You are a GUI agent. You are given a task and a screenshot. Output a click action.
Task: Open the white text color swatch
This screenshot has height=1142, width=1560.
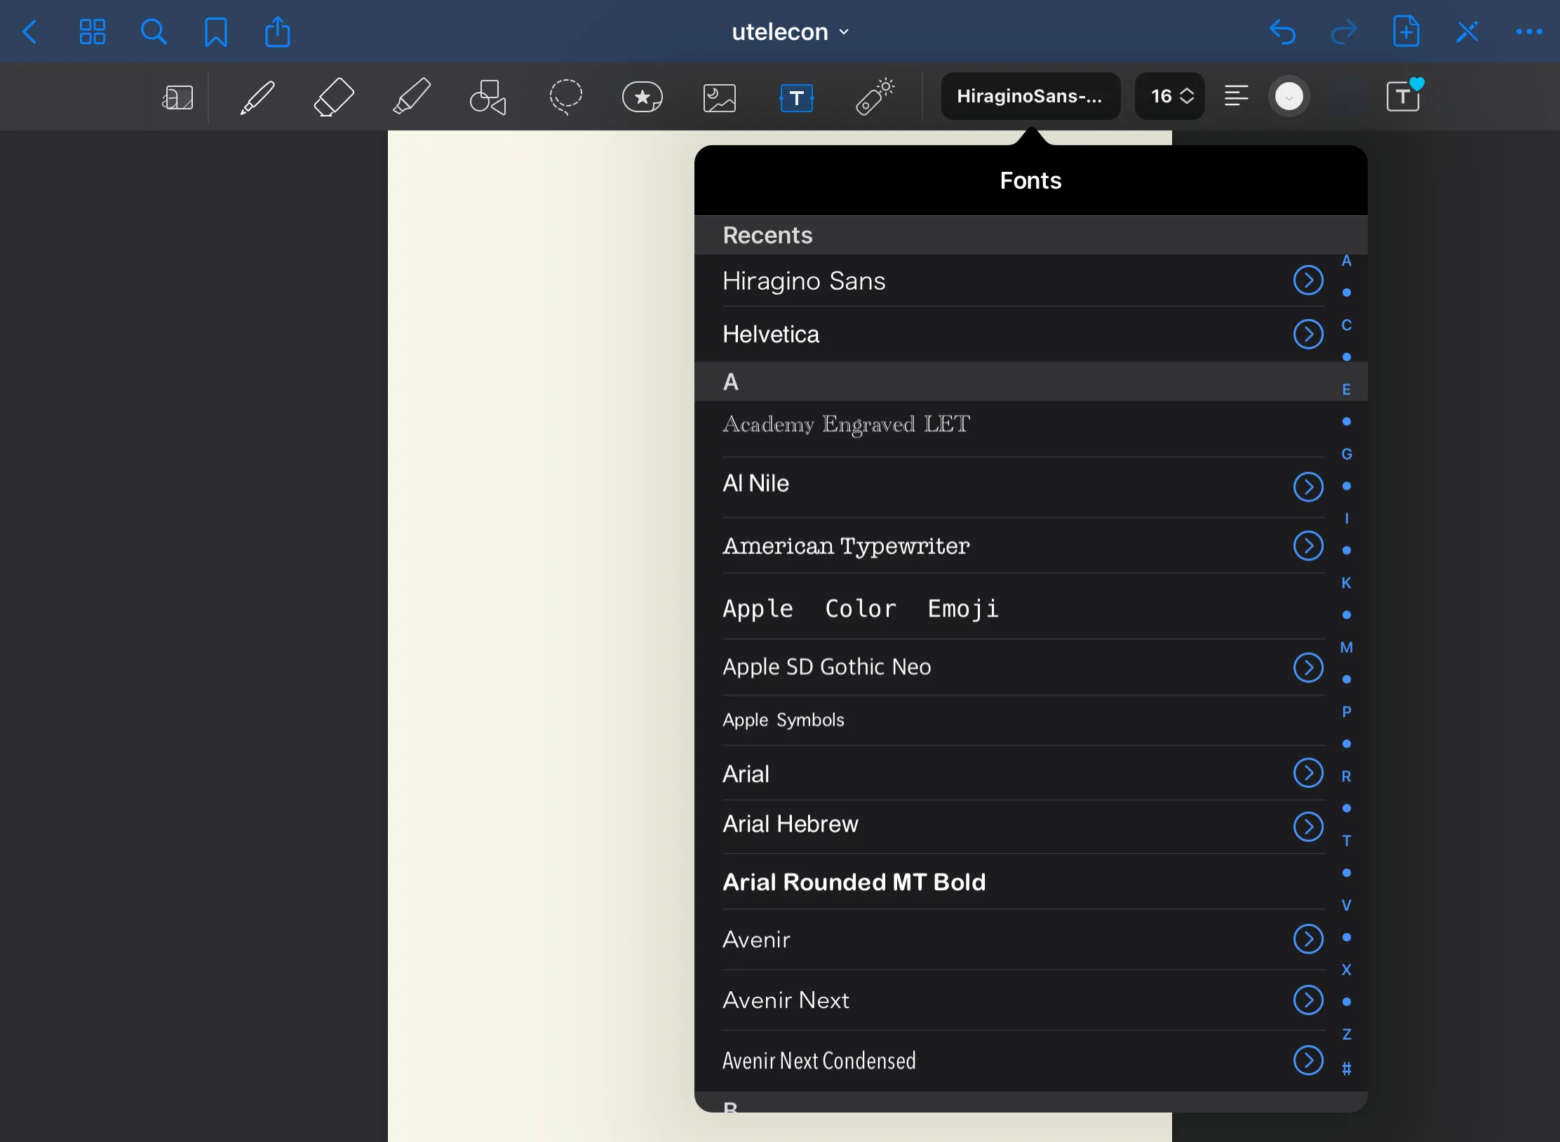click(x=1289, y=97)
